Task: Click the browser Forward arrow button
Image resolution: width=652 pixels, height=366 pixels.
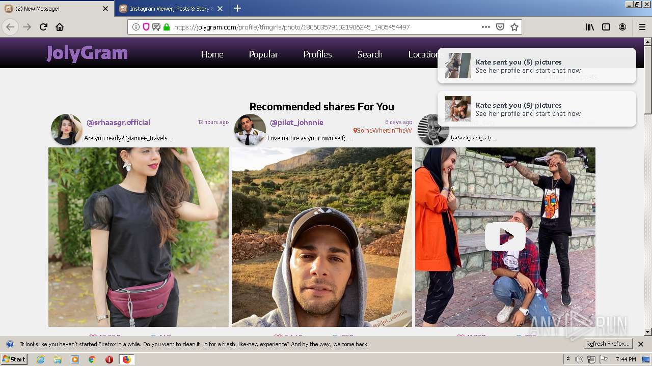Action: [x=27, y=27]
